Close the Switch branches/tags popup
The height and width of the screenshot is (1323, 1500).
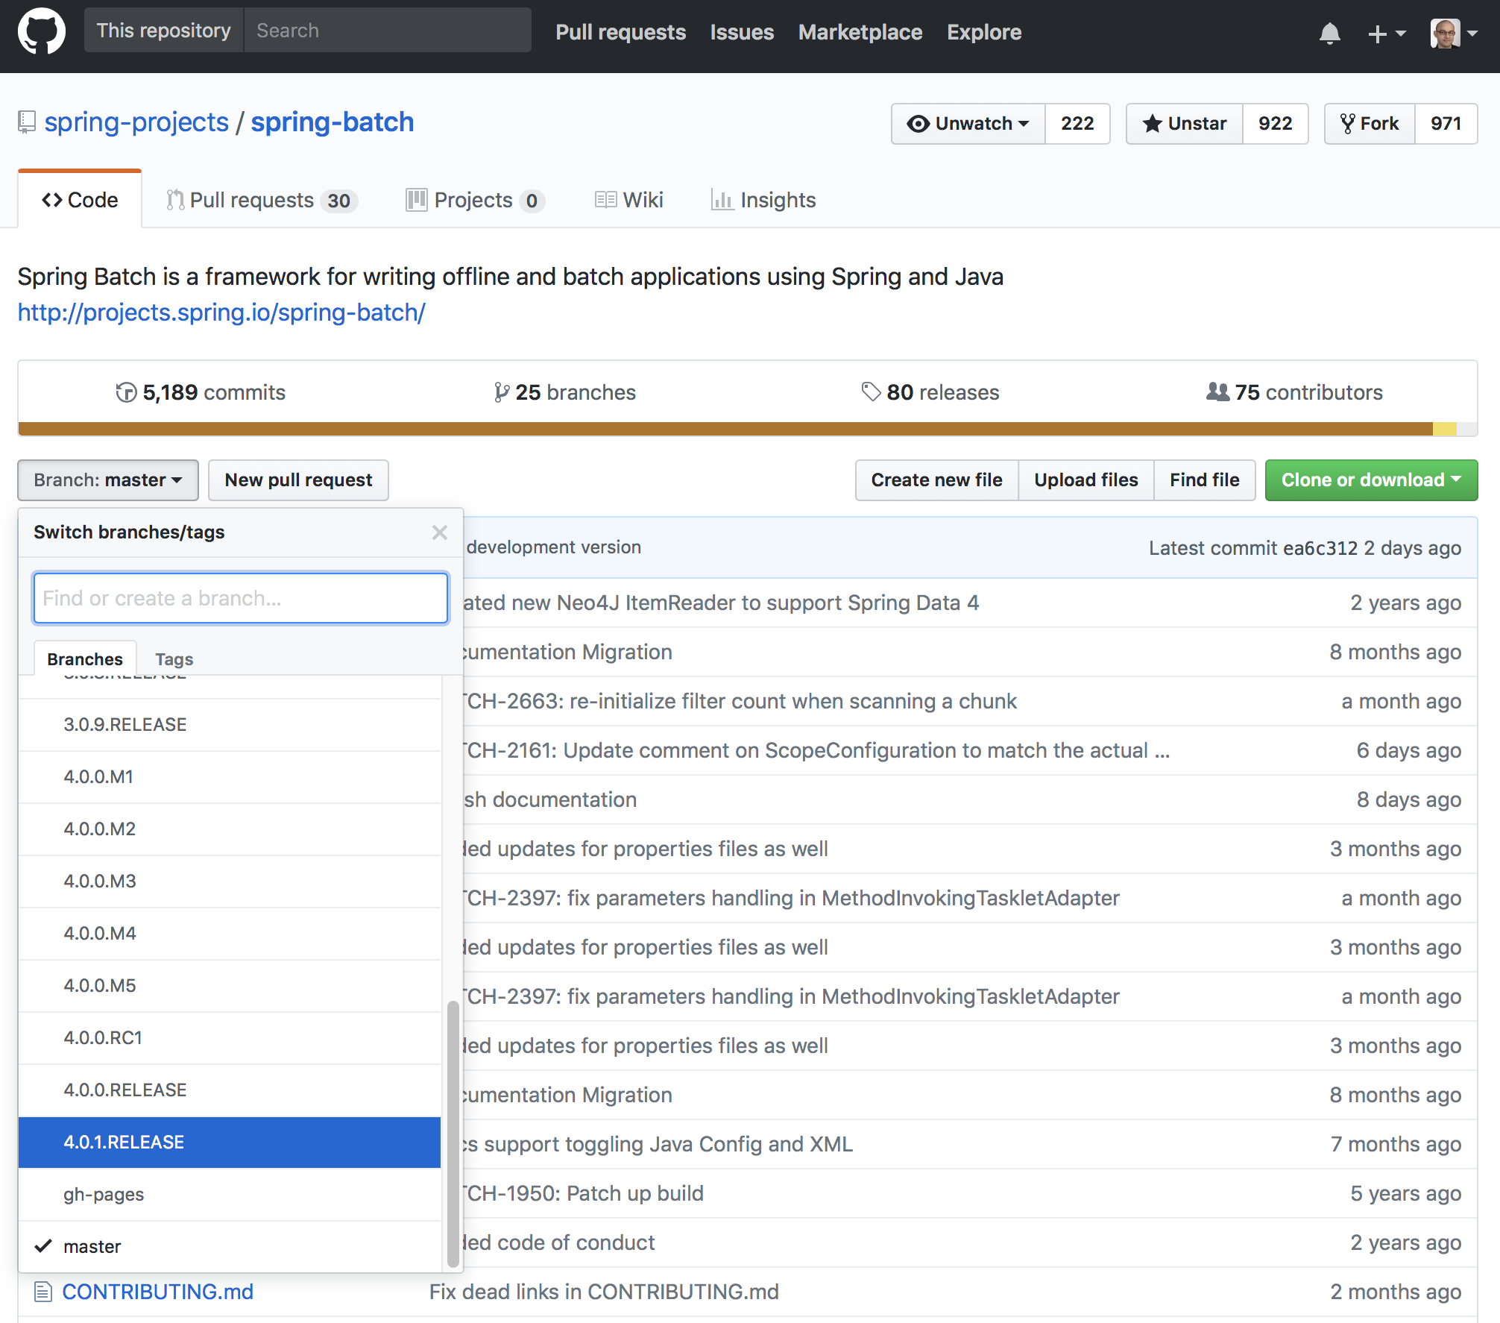pos(439,532)
